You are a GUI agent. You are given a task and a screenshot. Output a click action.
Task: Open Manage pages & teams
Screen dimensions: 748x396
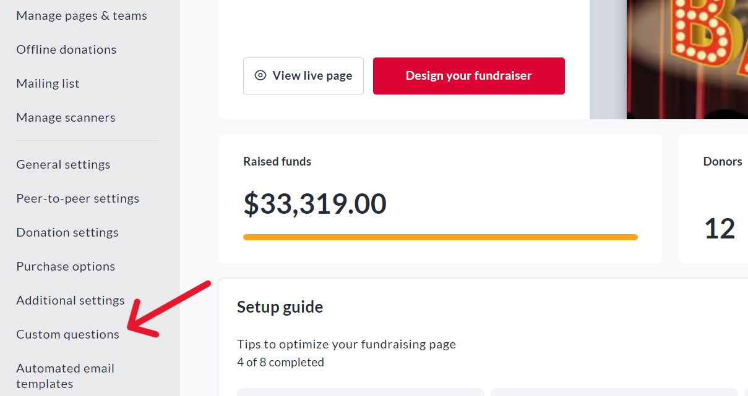pyautogui.click(x=82, y=15)
